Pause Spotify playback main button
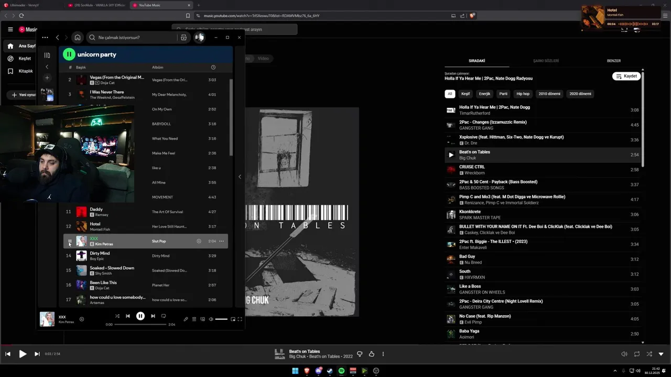 tap(140, 316)
